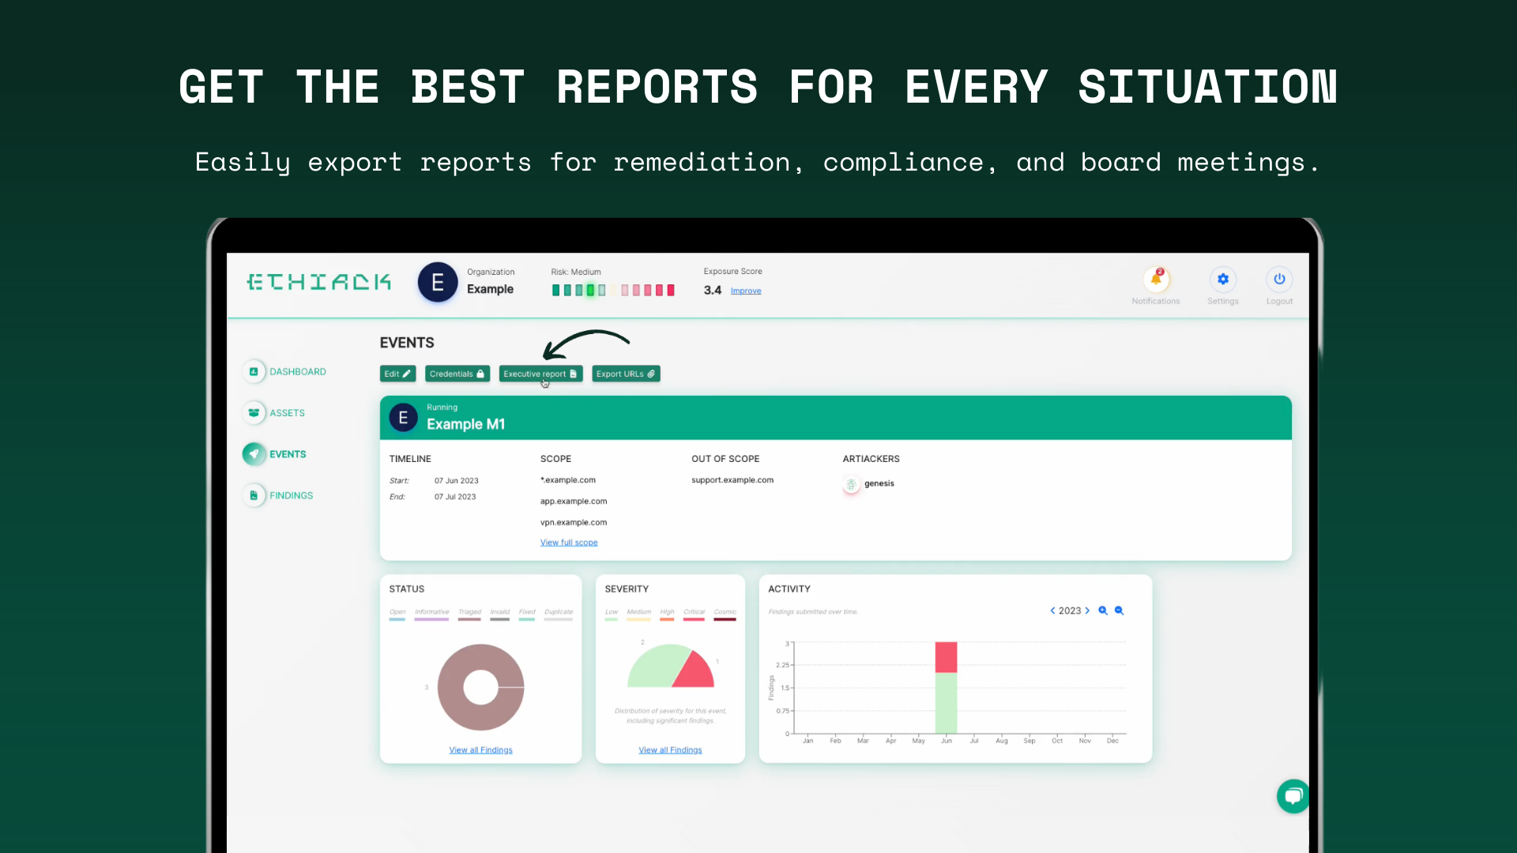Viewport: 1517px width, 853px height.
Task: Click the Example organization avatar
Action: click(x=438, y=283)
